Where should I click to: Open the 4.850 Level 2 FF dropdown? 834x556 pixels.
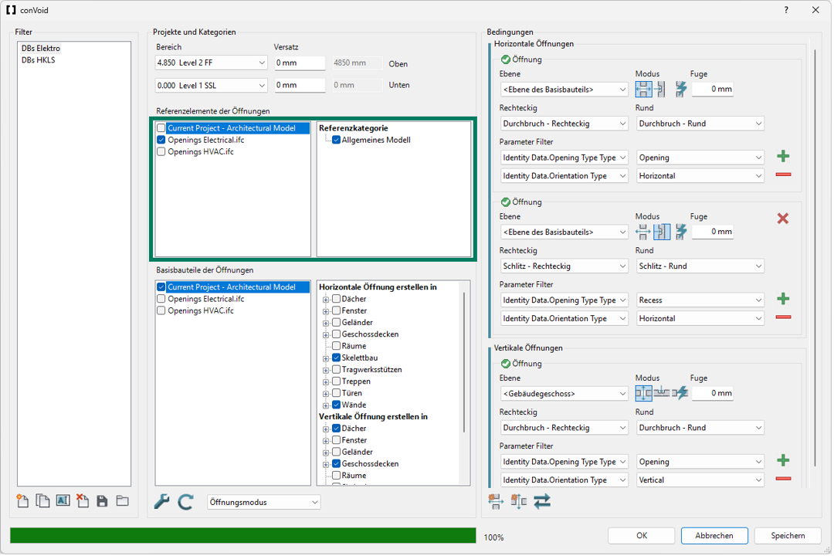pyautogui.click(x=211, y=63)
